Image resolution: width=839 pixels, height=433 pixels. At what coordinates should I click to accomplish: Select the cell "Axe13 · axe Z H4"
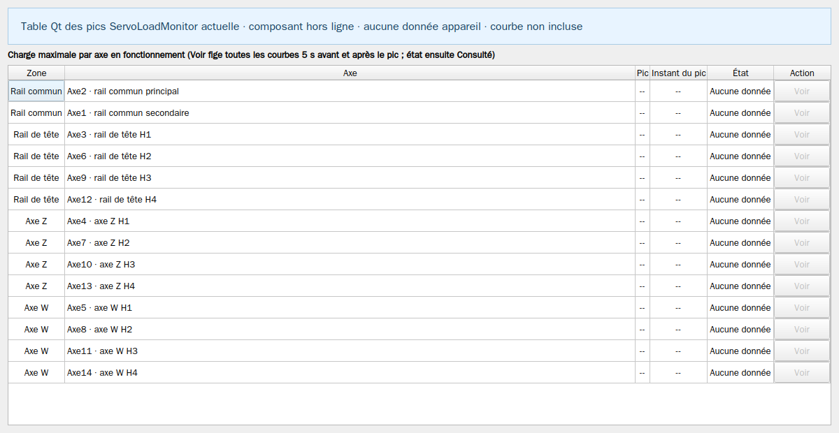(x=350, y=286)
